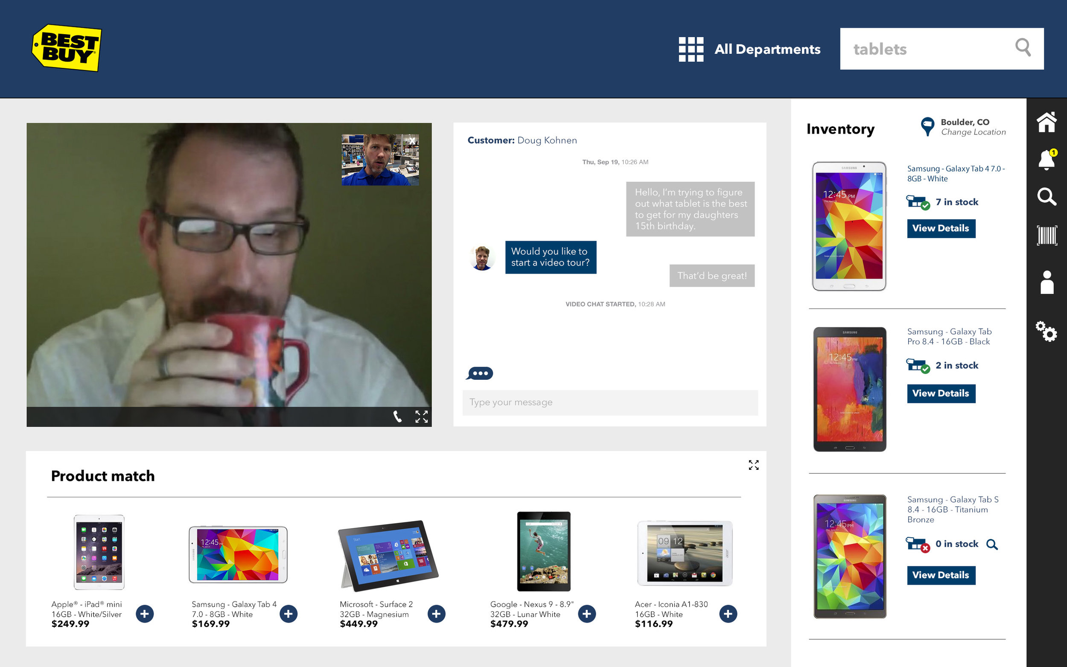Add Apple iPad mini with plus button

(x=145, y=614)
